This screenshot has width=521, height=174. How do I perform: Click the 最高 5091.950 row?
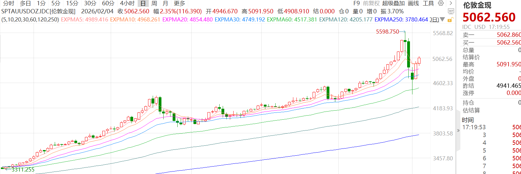click(492, 64)
